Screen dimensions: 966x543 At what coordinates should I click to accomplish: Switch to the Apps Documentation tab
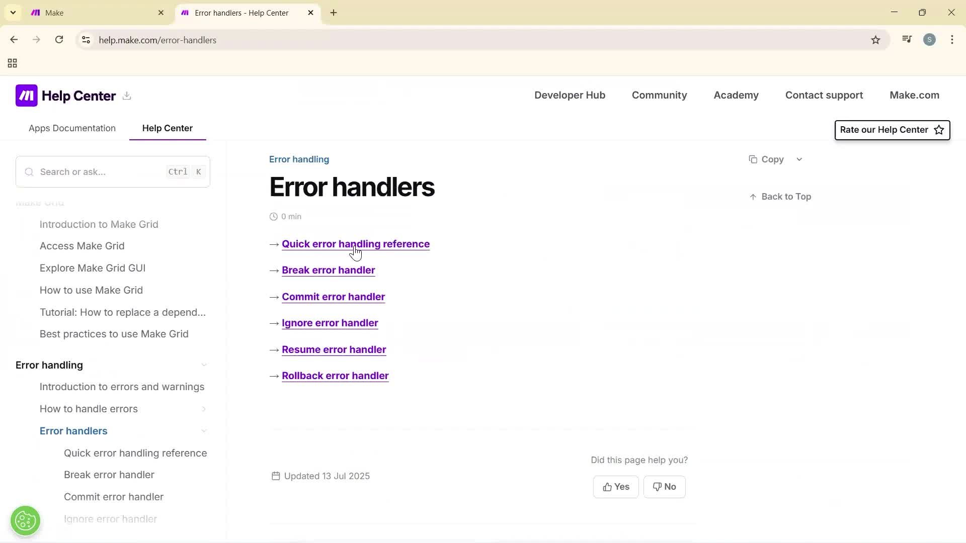point(72,128)
